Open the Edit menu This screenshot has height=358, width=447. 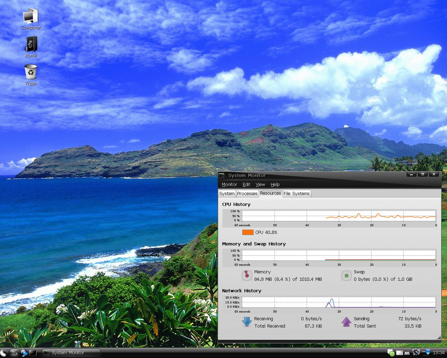pyautogui.click(x=247, y=184)
